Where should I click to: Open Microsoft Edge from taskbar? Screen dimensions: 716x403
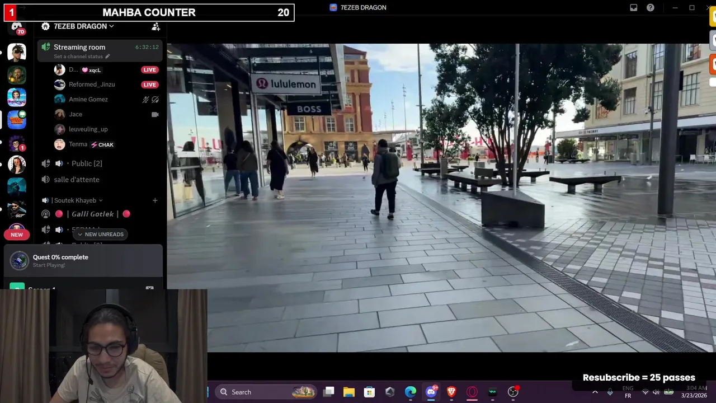pos(411,392)
